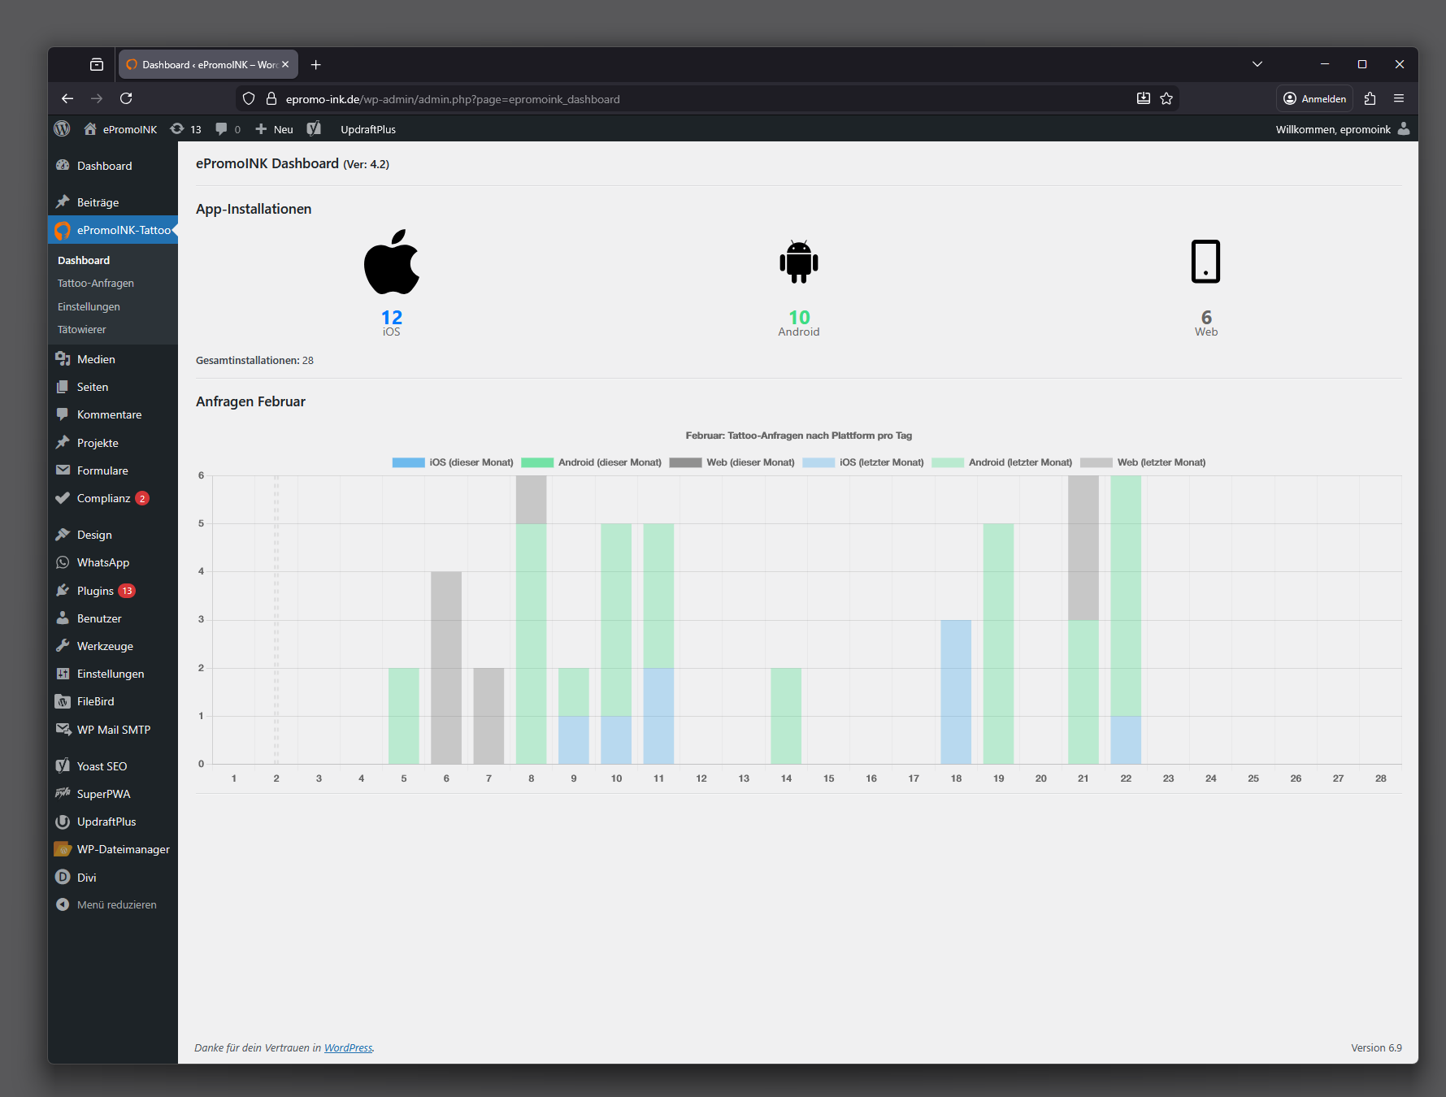Toggle iOS (dieser Monat) legend series
1446x1097 pixels.
pos(453,462)
